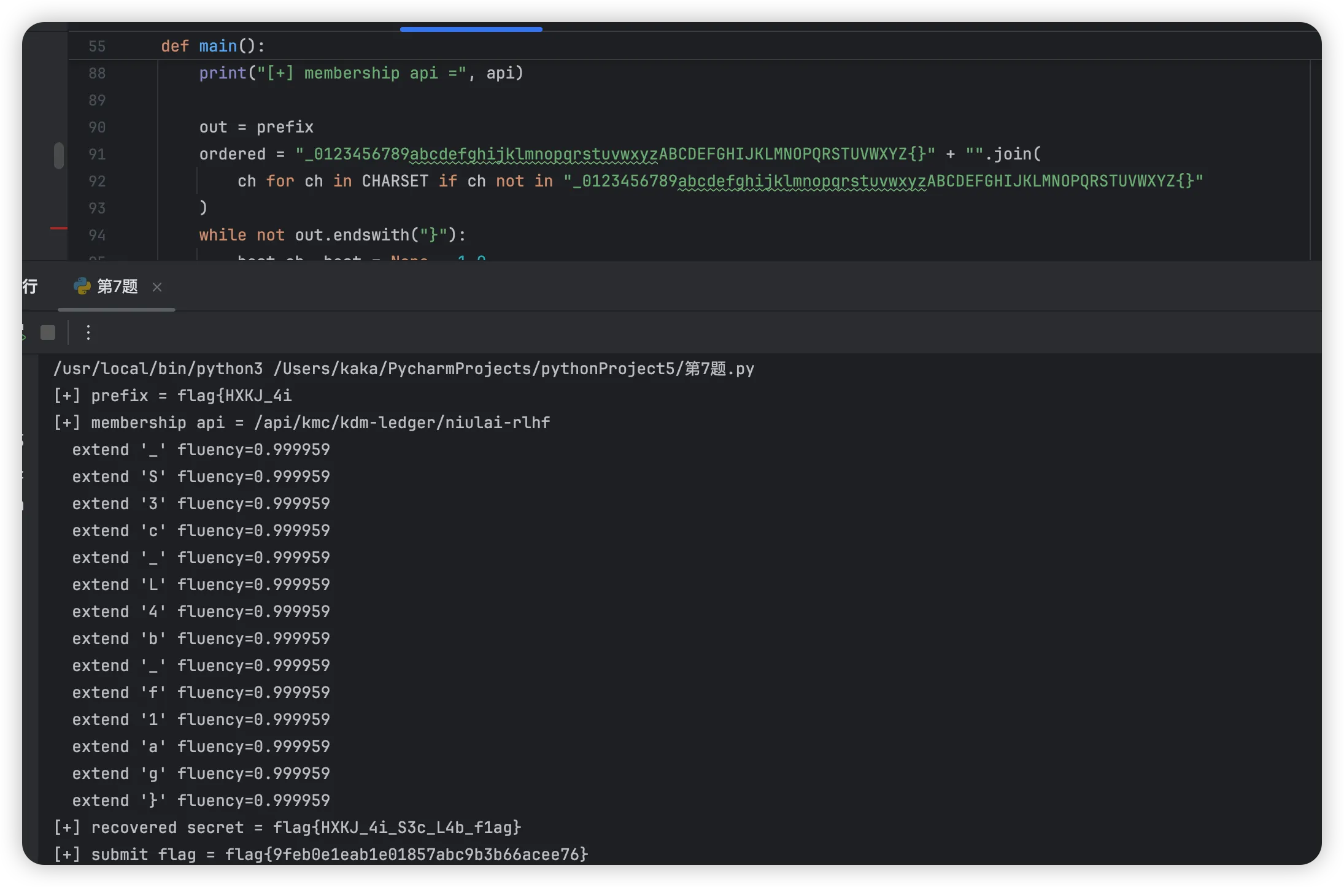This screenshot has height=887, width=1344.
Task: Click the extend '}' output line
Action: click(201, 801)
